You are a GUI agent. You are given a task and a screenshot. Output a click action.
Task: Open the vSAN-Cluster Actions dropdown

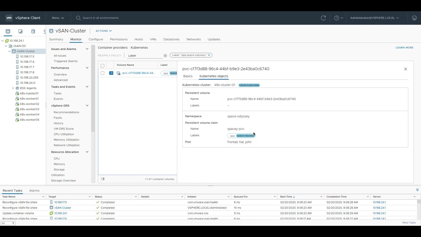103,31
